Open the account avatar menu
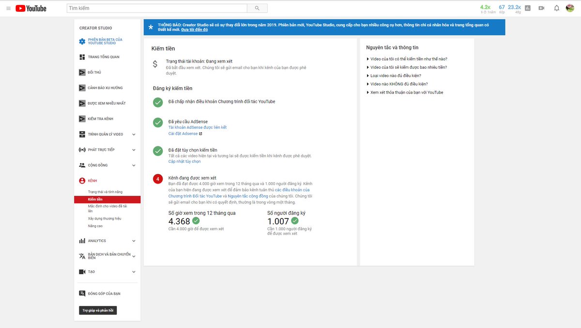The width and height of the screenshot is (581, 328). click(570, 8)
